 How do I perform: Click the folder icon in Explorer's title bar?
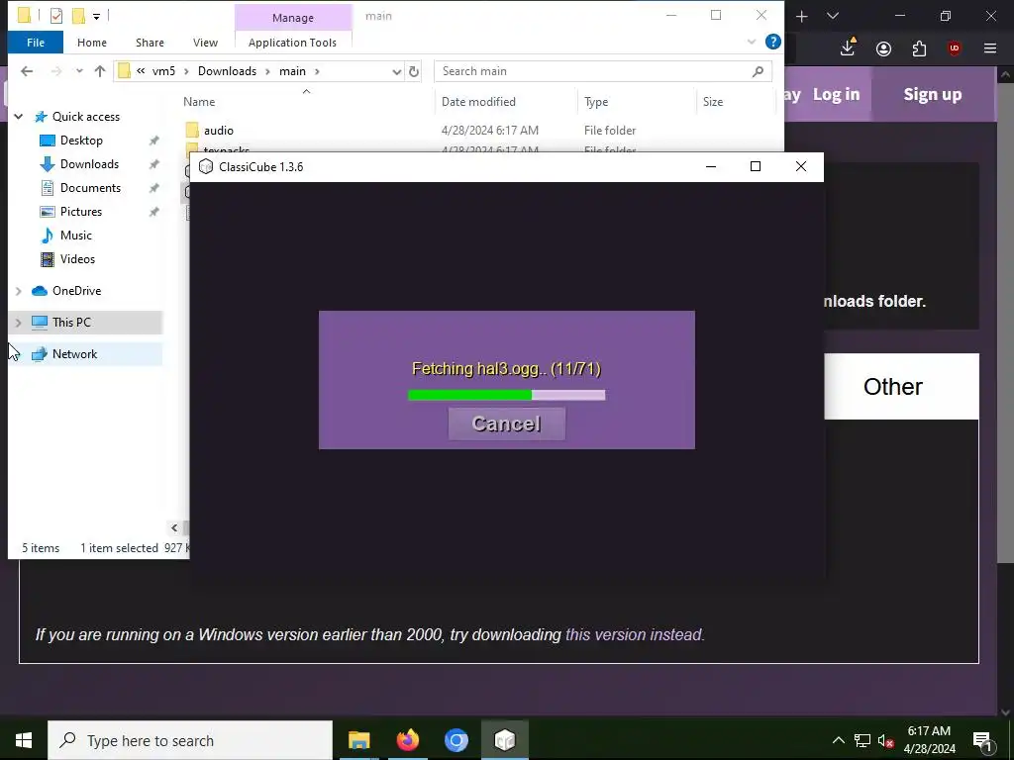tap(24, 15)
